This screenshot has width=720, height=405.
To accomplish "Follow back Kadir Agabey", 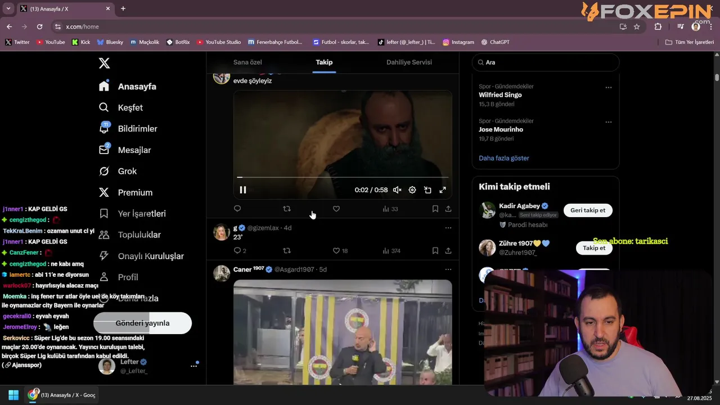I will coord(588,210).
